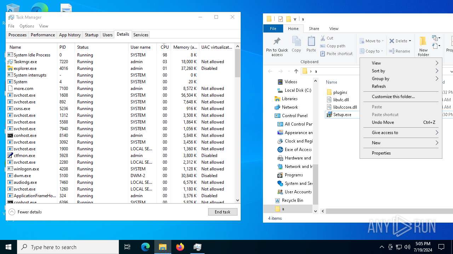Select explorer.exe process row
Screen dimensions: 453x254
(120, 68)
